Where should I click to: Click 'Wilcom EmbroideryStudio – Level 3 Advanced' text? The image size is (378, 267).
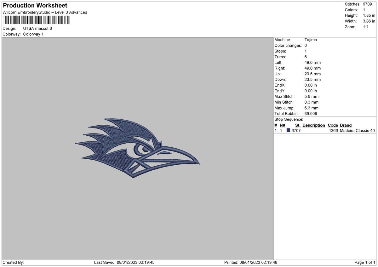pyautogui.click(x=45, y=12)
